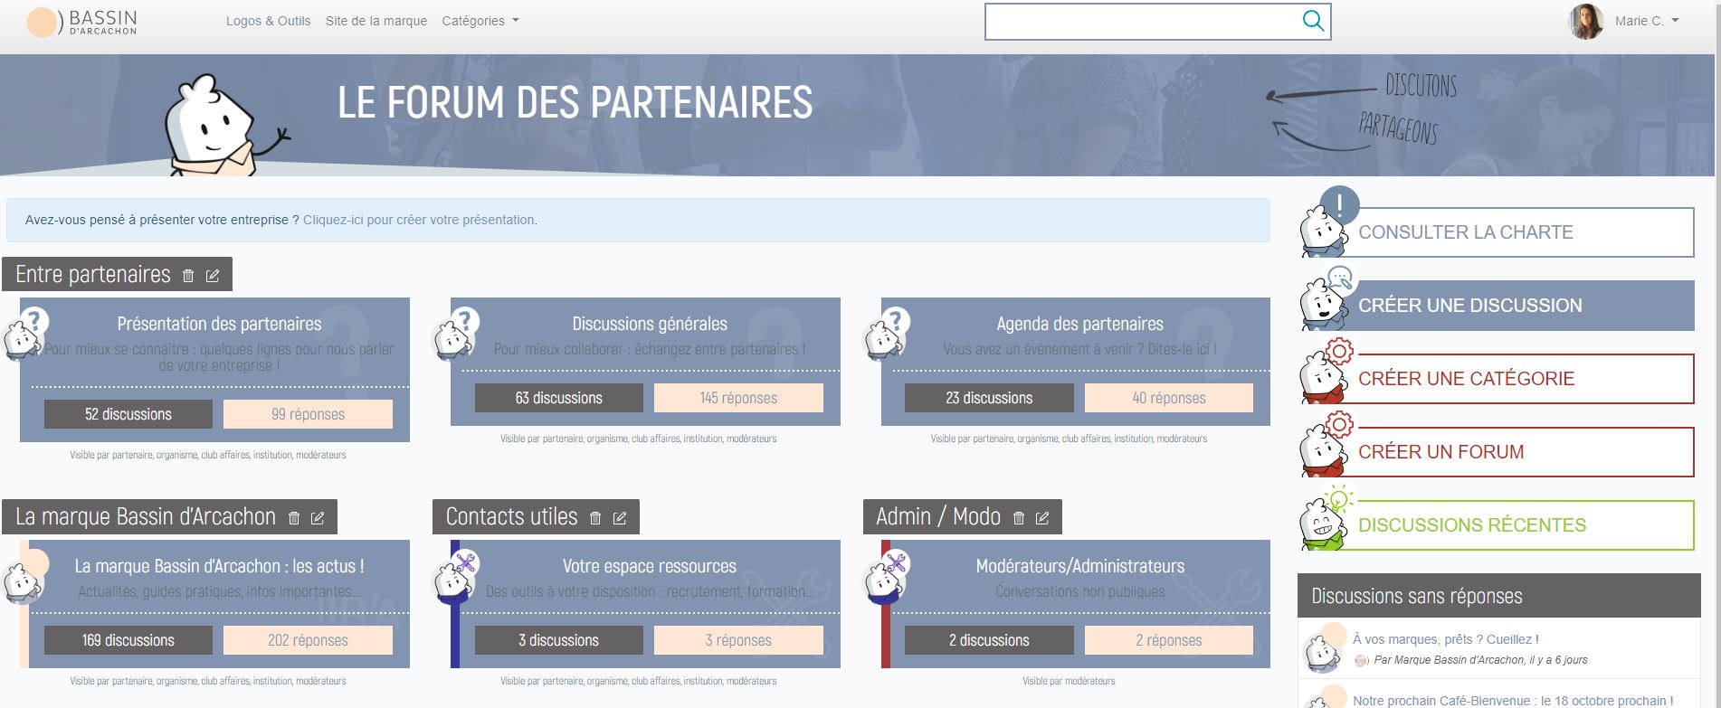1721x708 pixels.
Task: Click 23 discussions counter
Action: pyautogui.click(x=989, y=398)
